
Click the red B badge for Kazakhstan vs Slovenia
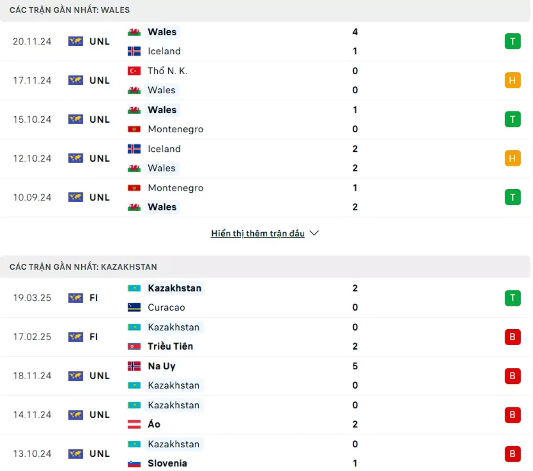click(x=513, y=454)
